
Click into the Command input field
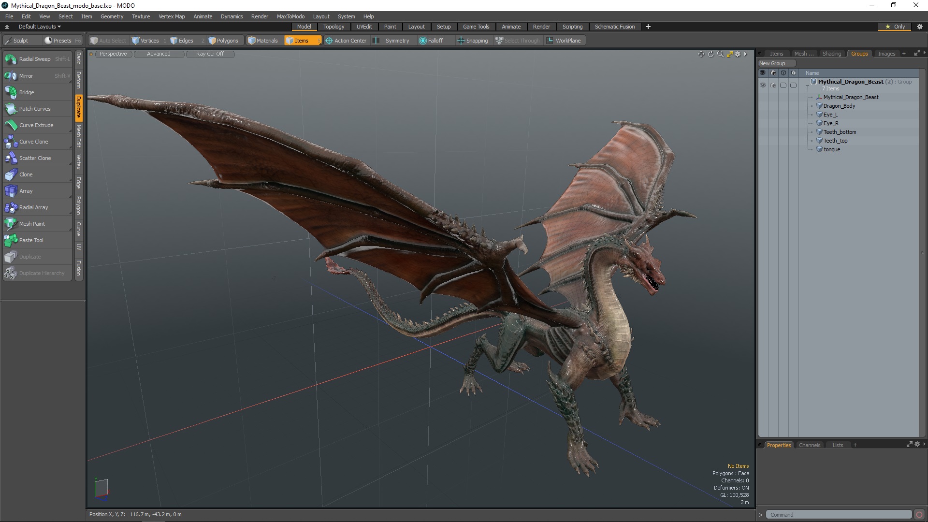(840, 515)
